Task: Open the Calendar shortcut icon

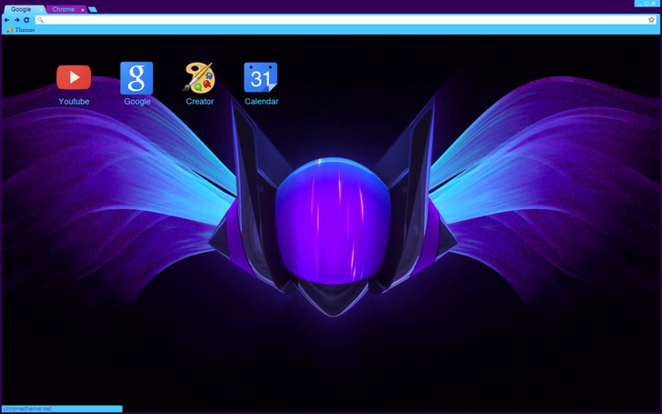Action: 260,77
